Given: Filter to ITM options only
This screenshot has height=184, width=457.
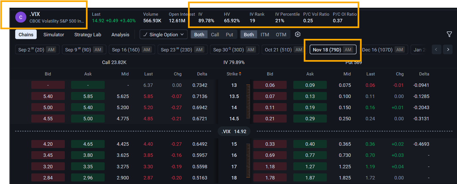Looking at the screenshot, I should 265,35.
